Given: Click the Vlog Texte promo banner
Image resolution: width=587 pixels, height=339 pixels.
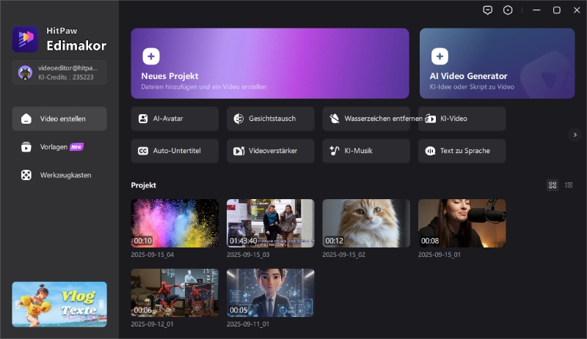Looking at the screenshot, I should point(59,305).
